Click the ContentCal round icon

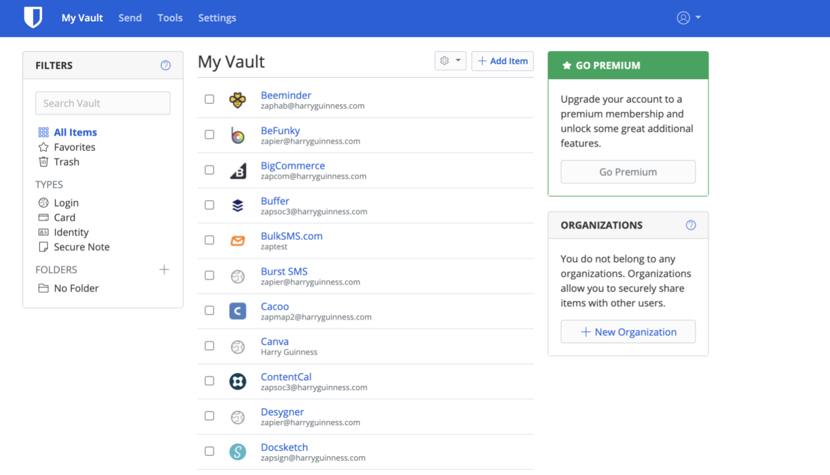237,381
